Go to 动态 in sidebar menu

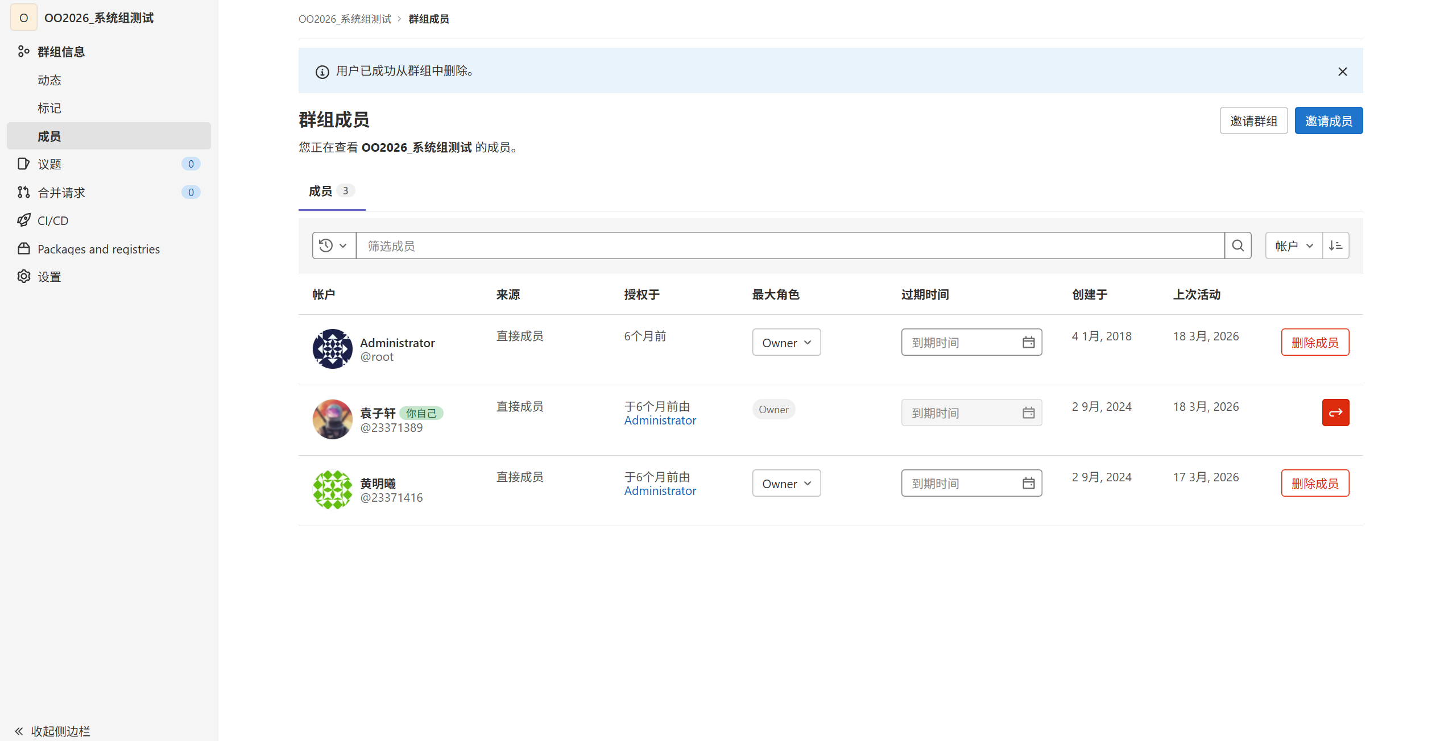49,80
